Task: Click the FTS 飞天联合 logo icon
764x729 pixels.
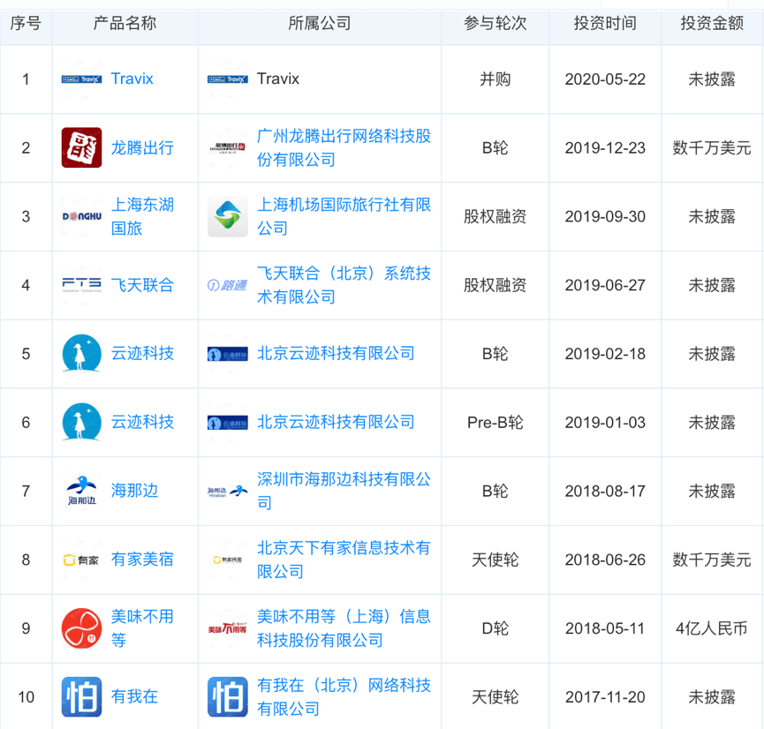Action: (80, 284)
